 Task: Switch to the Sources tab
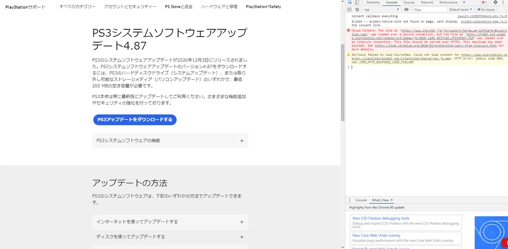pyautogui.click(x=409, y=3)
